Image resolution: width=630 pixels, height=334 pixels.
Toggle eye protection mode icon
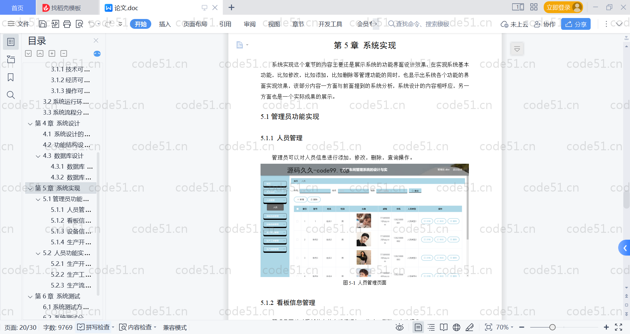(399, 327)
